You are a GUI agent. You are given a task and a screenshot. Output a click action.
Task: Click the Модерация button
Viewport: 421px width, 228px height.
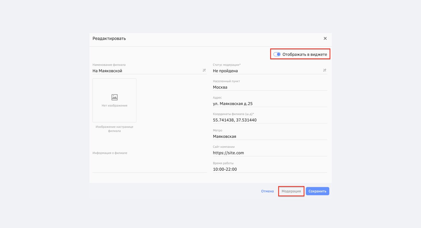pyautogui.click(x=291, y=191)
